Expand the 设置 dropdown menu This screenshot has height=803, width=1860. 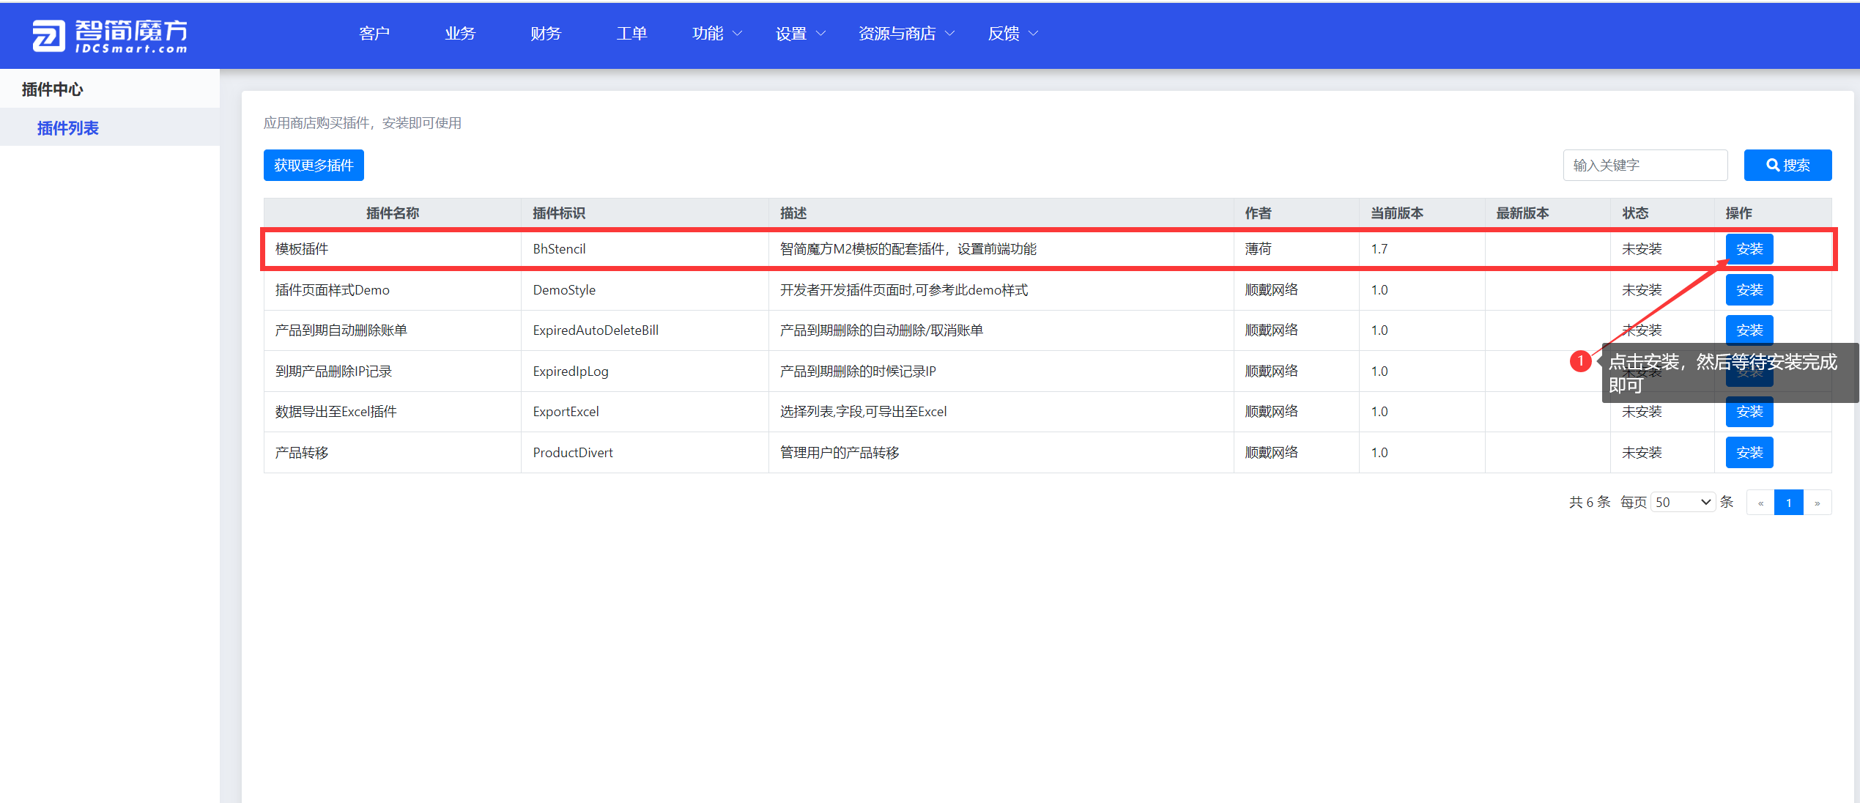(801, 34)
